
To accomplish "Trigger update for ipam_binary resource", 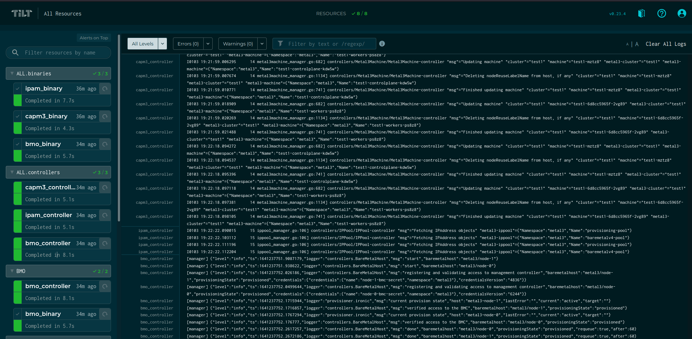I will click(x=105, y=89).
